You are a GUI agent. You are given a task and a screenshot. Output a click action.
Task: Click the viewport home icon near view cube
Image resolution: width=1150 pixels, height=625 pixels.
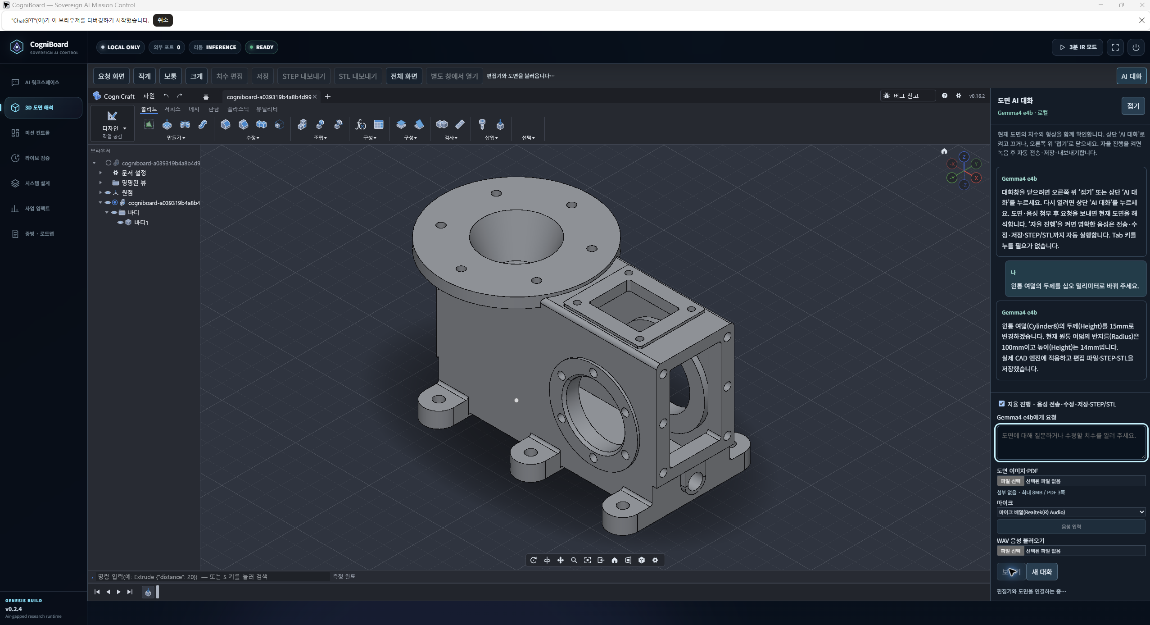tap(944, 151)
